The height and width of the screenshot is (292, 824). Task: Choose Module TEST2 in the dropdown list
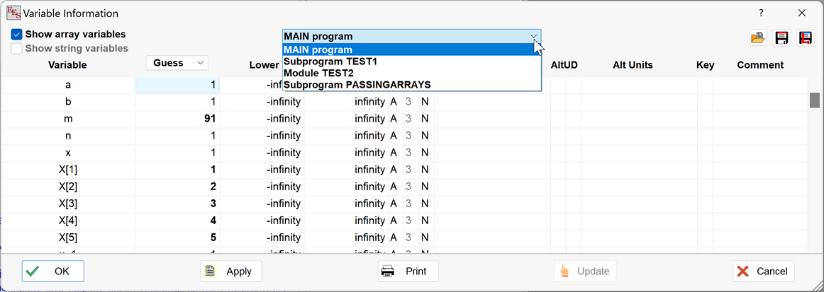pos(318,73)
